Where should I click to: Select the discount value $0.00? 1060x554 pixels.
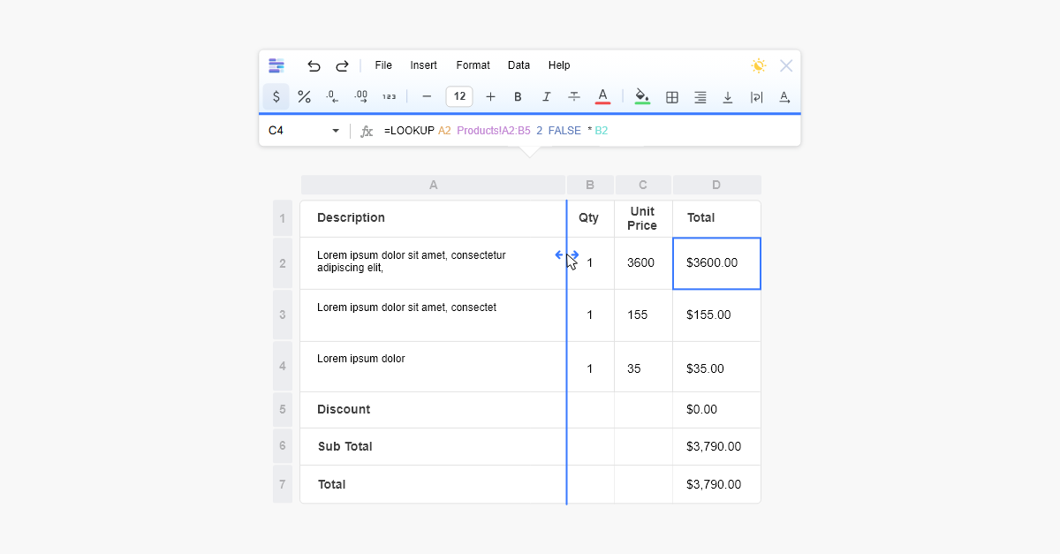coord(716,410)
